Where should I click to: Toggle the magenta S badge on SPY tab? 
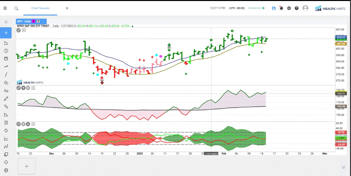tap(34, 22)
